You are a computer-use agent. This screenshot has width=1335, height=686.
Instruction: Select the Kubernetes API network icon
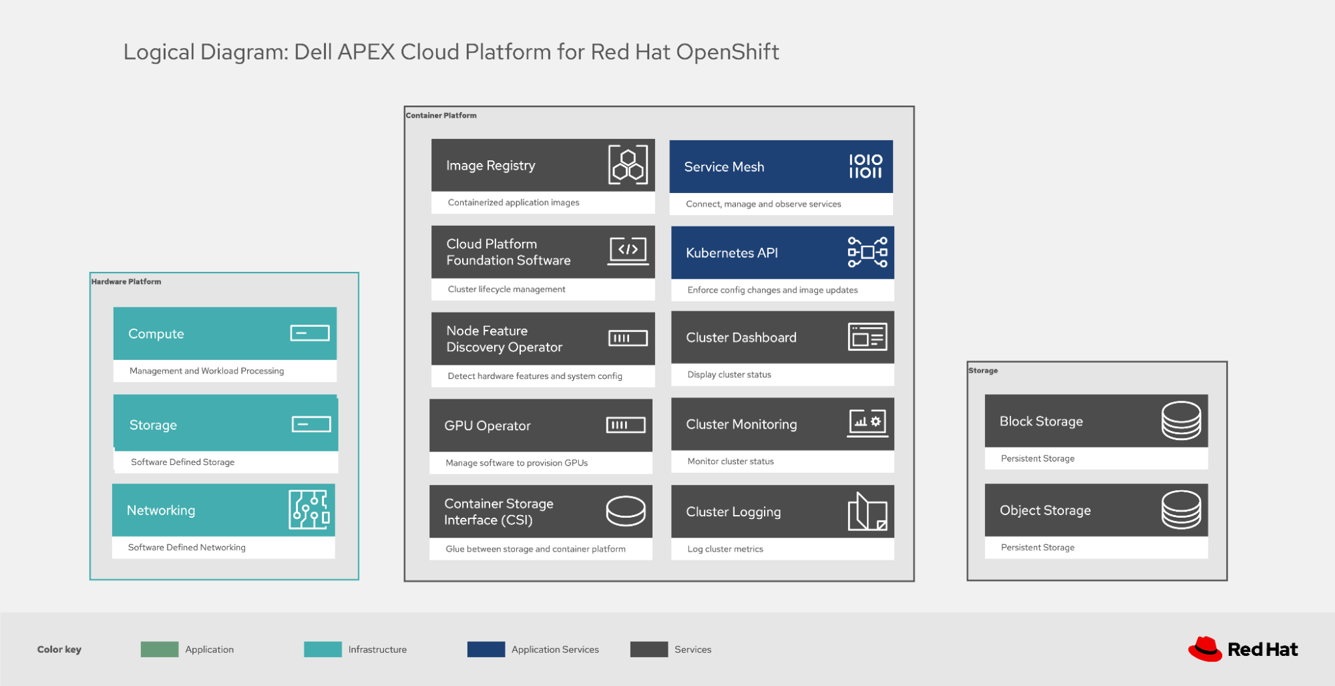point(867,252)
